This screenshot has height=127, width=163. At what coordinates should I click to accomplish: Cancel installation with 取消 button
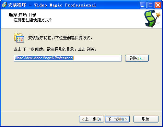click(146, 119)
